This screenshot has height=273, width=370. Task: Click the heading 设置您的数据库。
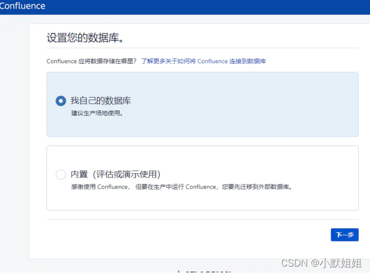(x=85, y=38)
